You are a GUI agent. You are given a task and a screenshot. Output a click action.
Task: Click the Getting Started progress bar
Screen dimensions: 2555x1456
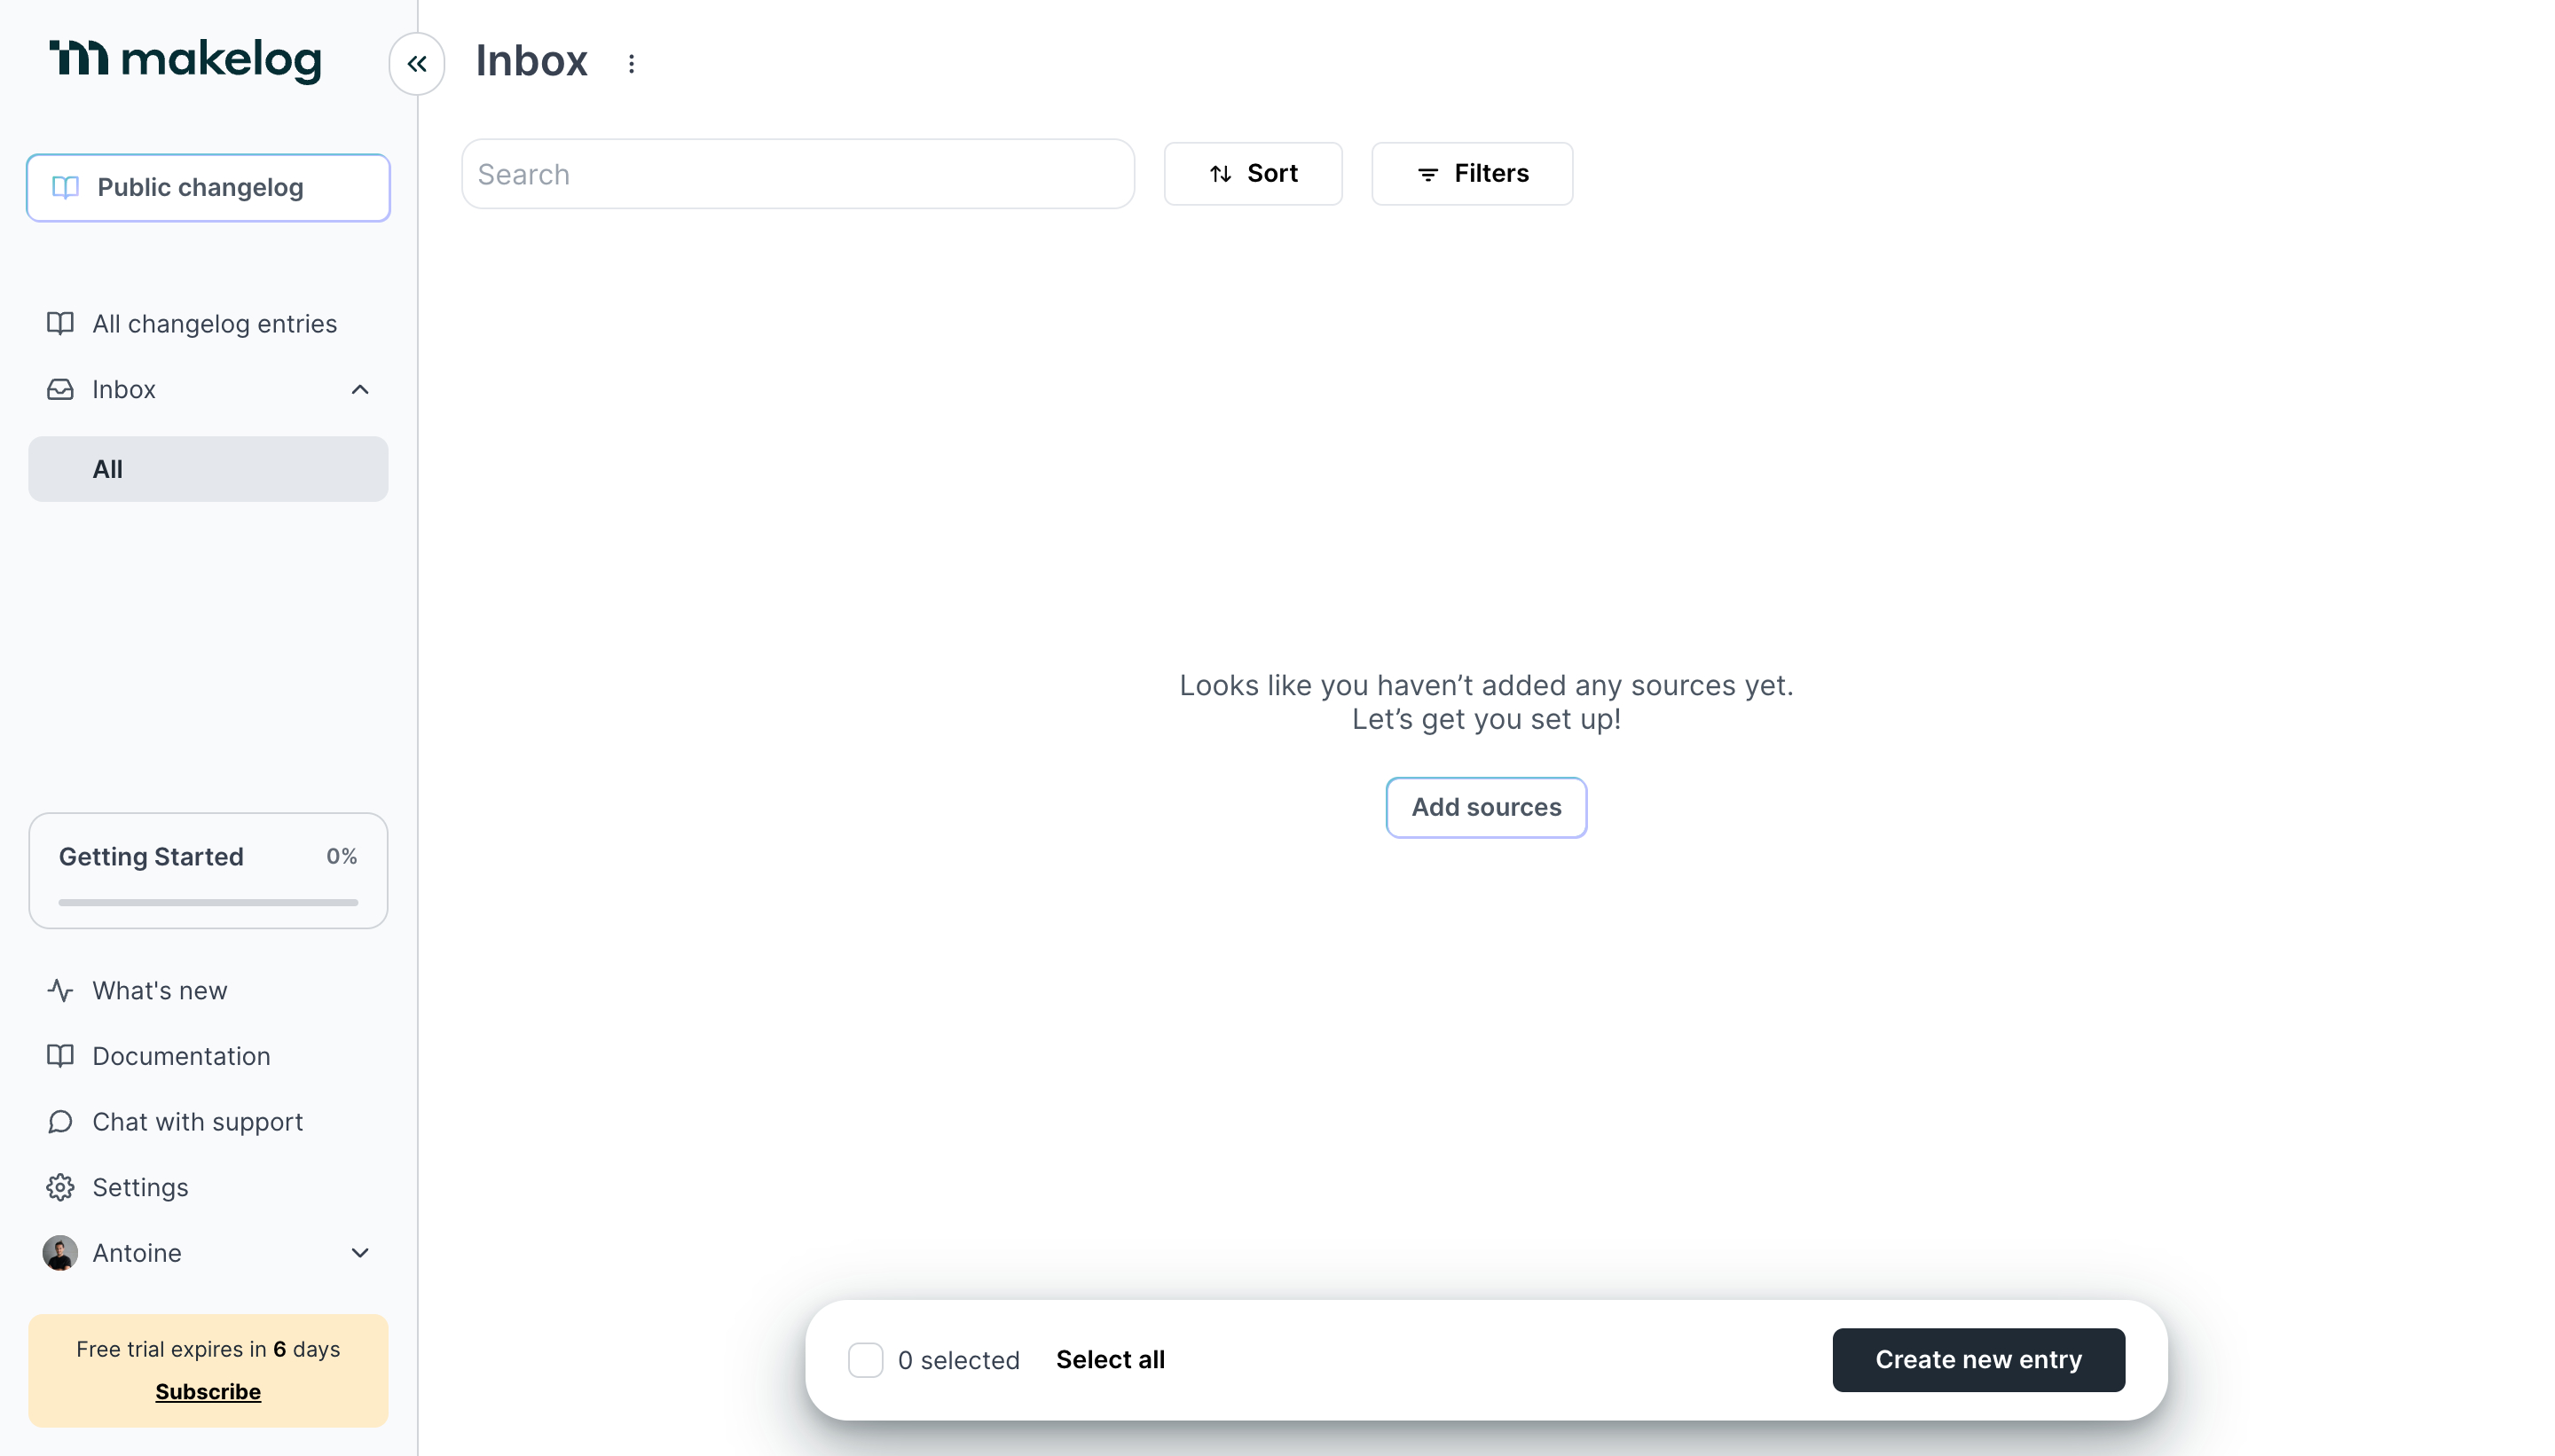pyautogui.click(x=208, y=902)
